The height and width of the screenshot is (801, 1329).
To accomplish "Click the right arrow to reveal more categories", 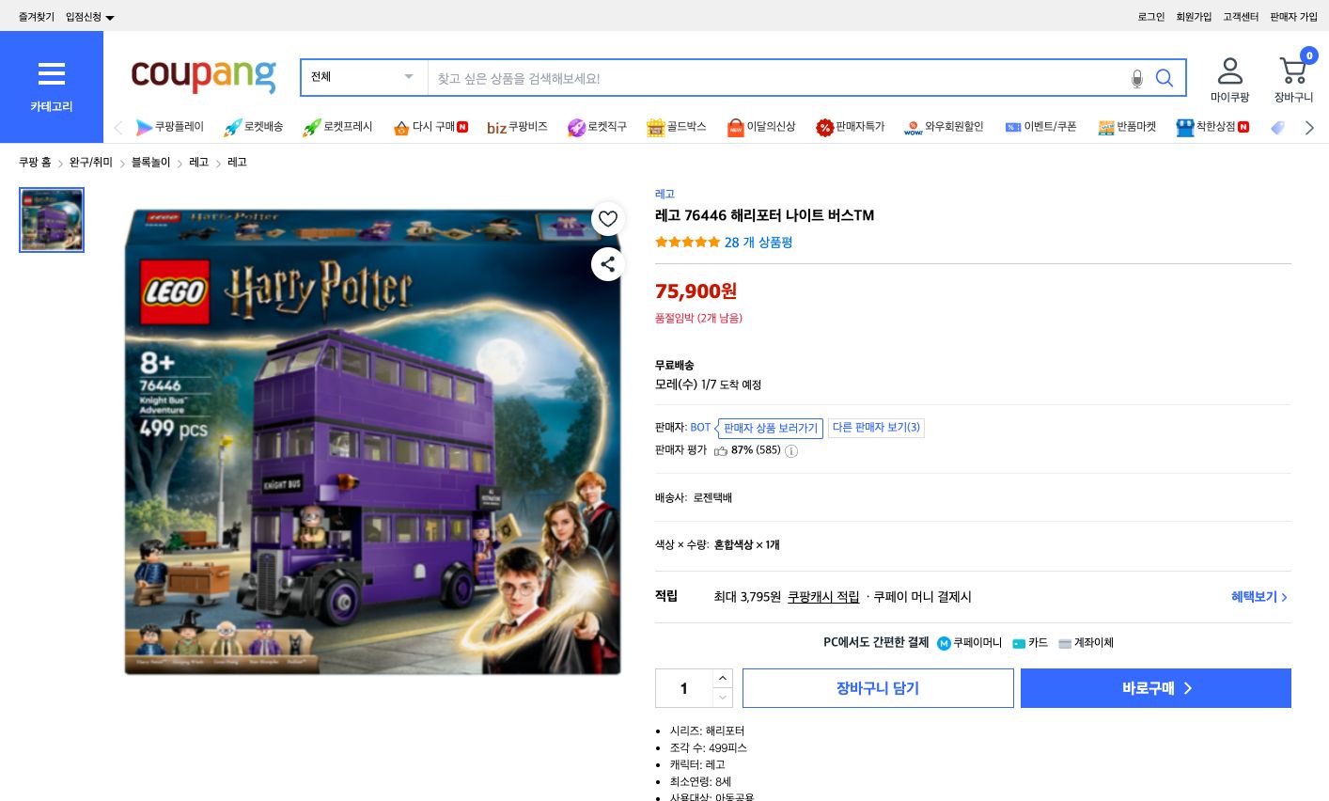I will click(1309, 127).
